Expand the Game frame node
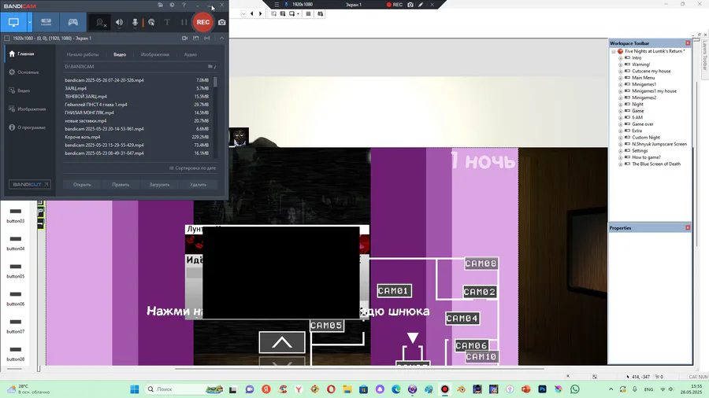The width and height of the screenshot is (709, 398). point(621,111)
